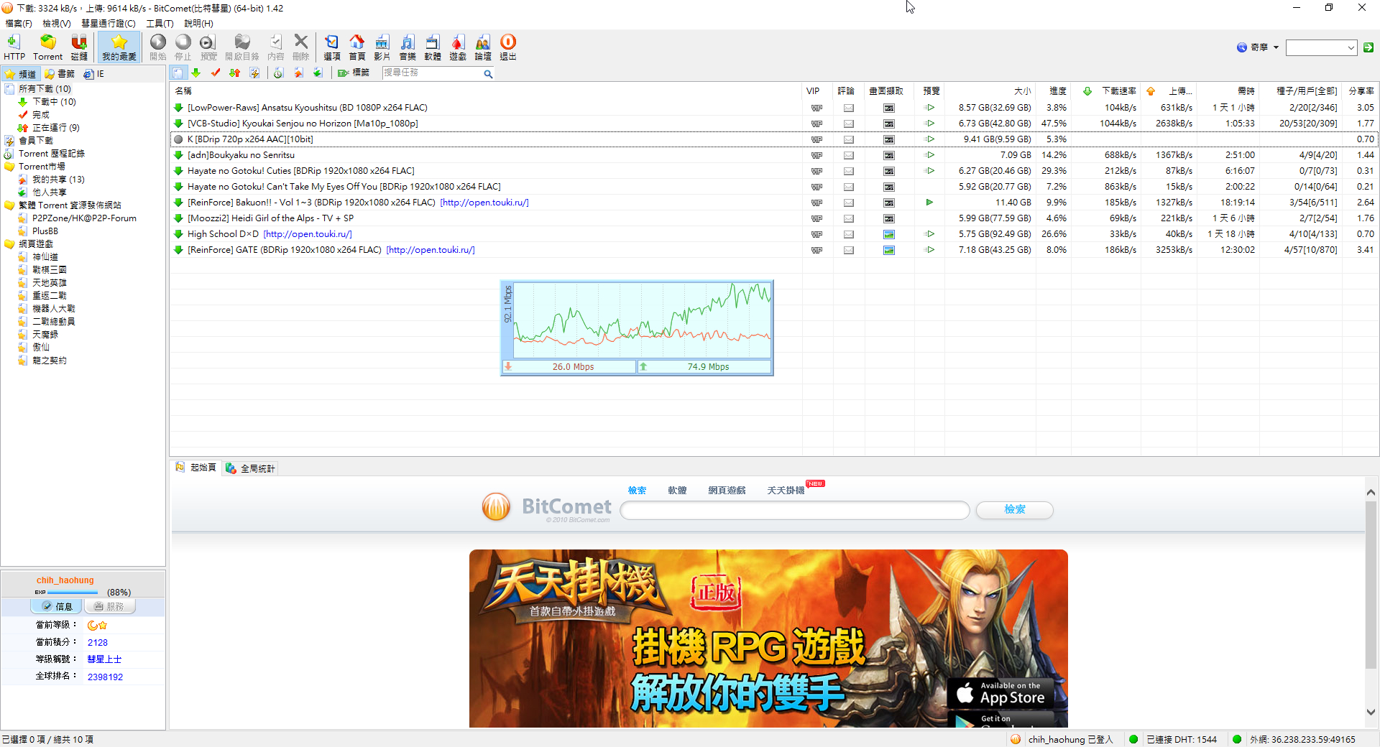Filter list by downloading tasks arrow icon
Image resolution: width=1380 pixels, height=747 pixels.
(195, 73)
